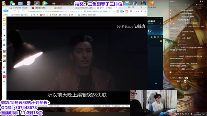This screenshot has height=116, width=207.
Task: Open the browser home page
Action: coord(19,11)
